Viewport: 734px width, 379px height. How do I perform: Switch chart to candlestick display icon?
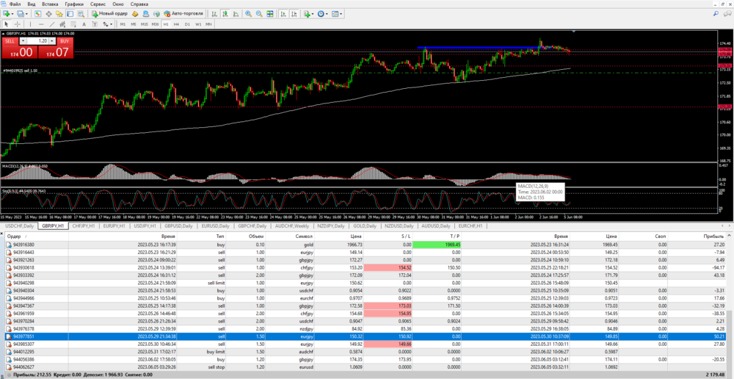[224, 14]
